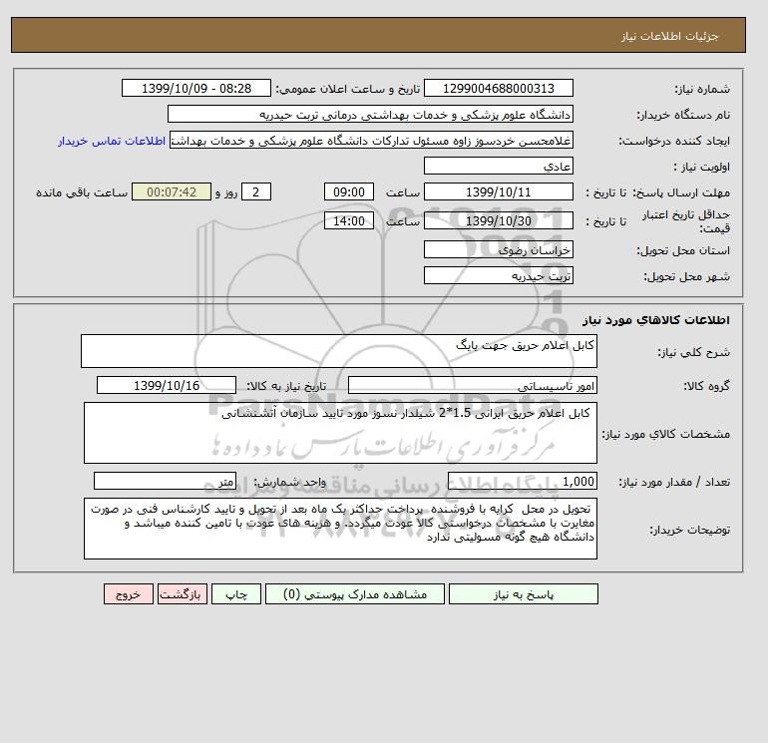768x743 pixels.
Task: Click the جزئیات اطلاعات نیاز header title
Action: [x=669, y=36]
